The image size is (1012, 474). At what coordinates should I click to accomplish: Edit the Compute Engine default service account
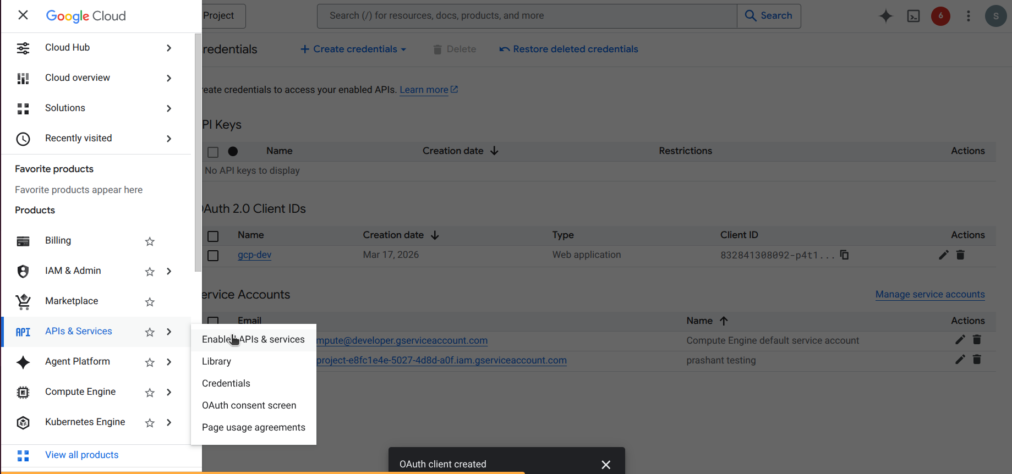click(x=960, y=340)
